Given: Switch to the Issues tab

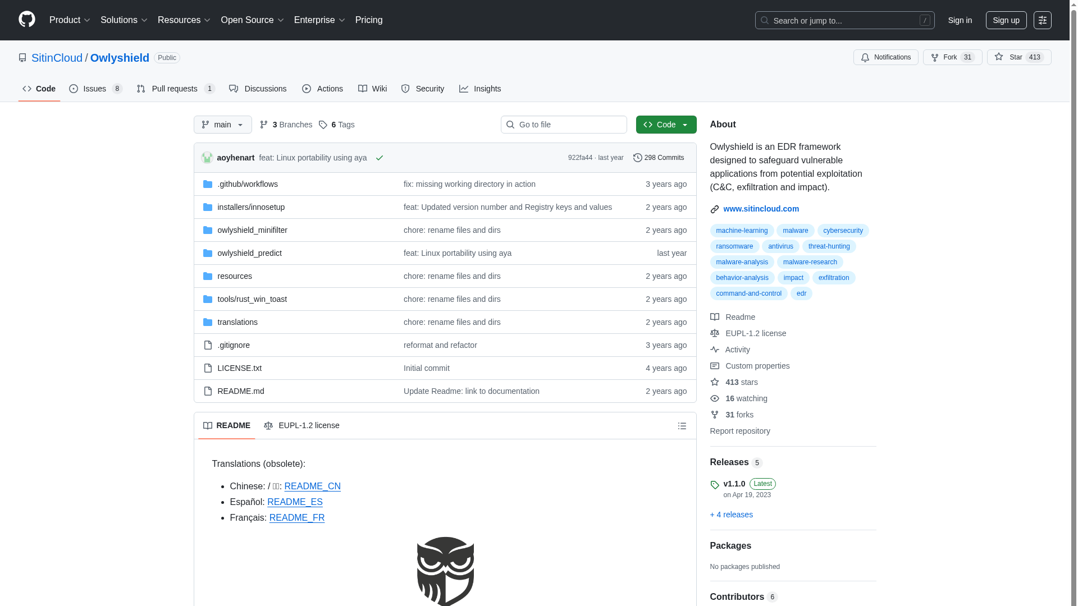Looking at the screenshot, I should click(x=95, y=89).
